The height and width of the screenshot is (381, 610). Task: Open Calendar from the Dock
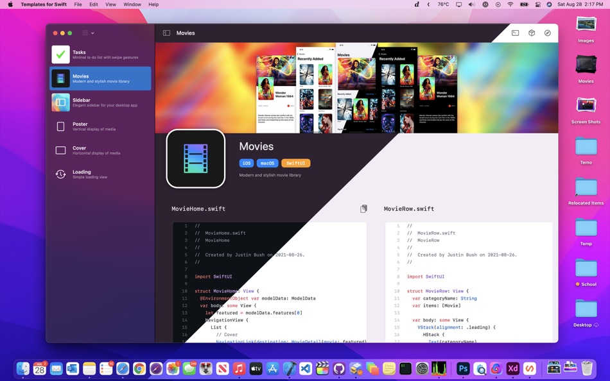[x=40, y=368]
